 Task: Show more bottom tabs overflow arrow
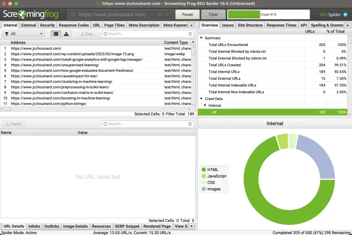191,226
